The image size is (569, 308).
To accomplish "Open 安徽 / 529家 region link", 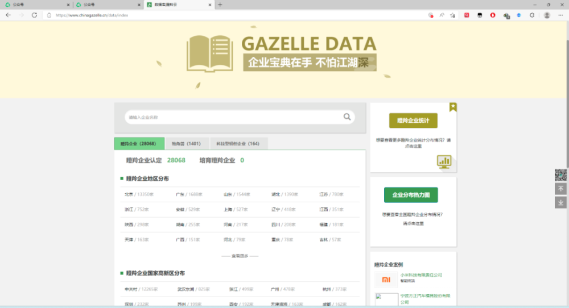I will click(x=188, y=210).
